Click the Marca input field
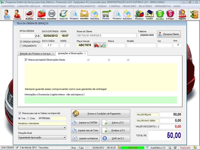Viewport: 200px width, 150px height. (x=116, y=45)
